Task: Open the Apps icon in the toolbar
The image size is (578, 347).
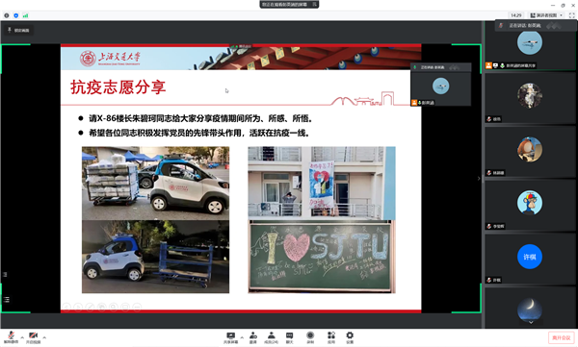Action: point(331,337)
